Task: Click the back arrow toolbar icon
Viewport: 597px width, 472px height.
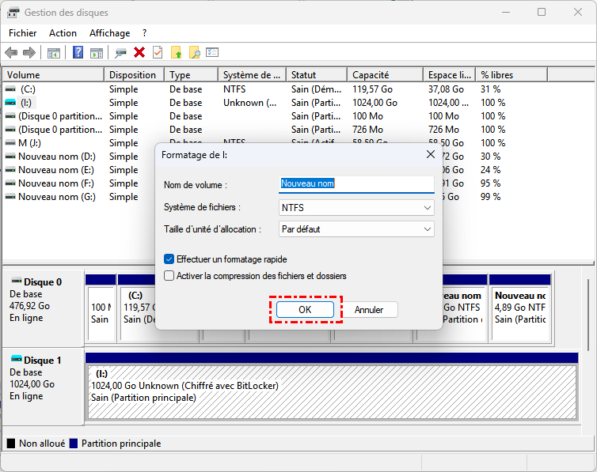Action: pos(11,53)
